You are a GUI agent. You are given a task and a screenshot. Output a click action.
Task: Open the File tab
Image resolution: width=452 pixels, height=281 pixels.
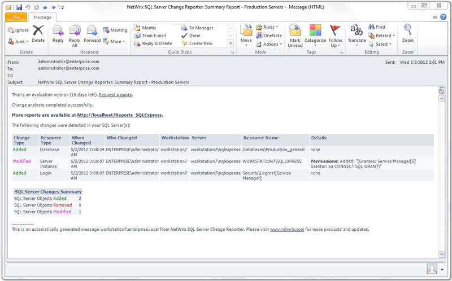(16, 17)
